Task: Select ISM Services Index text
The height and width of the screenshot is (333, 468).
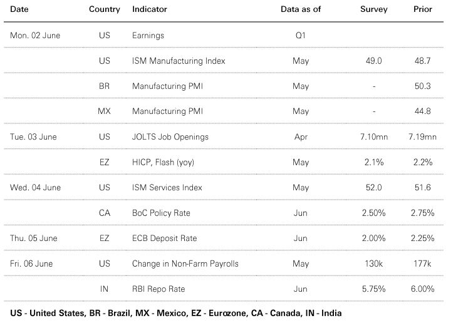Action: click(167, 188)
